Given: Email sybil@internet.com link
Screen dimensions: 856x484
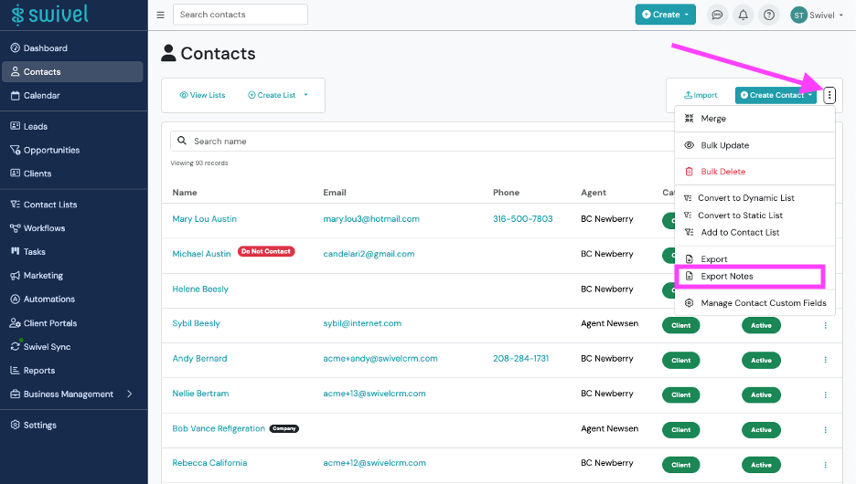Looking at the screenshot, I should point(362,323).
